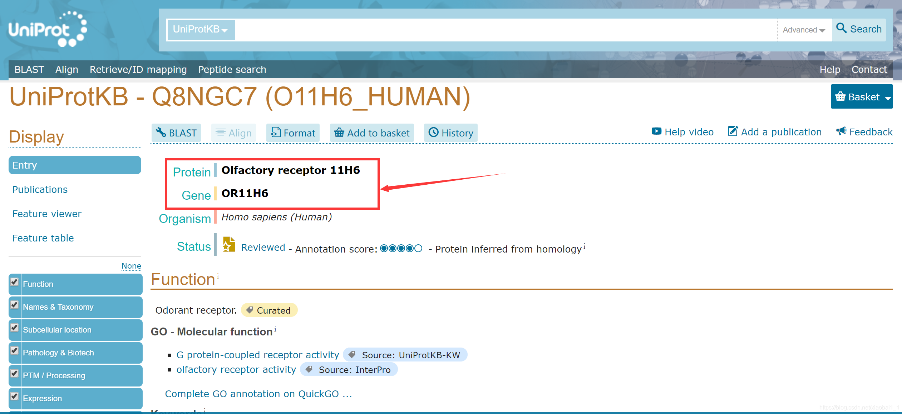Screen dimensions: 902x414
Task: Open History via clock icon
Action: (433, 133)
